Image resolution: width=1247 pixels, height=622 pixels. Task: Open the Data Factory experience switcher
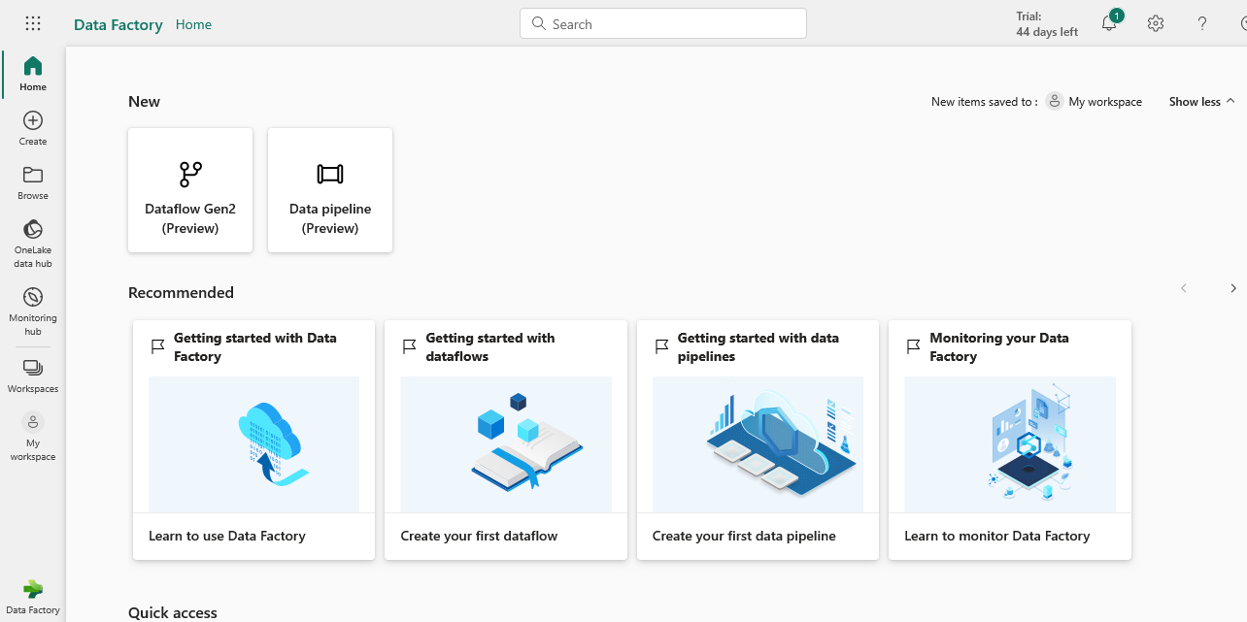pyautogui.click(x=33, y=597)
